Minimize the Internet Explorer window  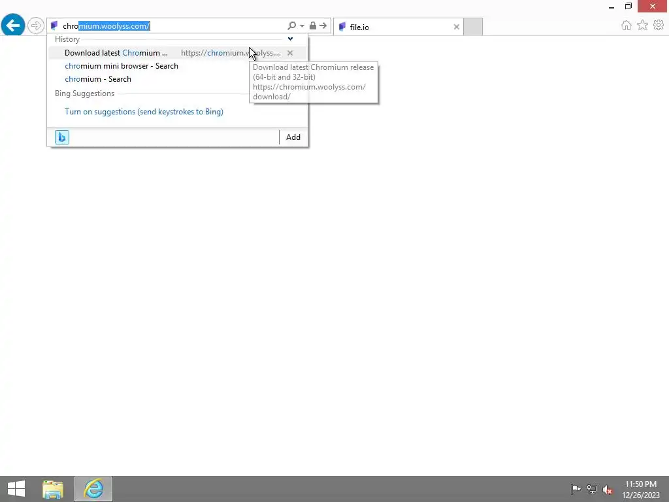pyautogui.click(x=612, y=7)
